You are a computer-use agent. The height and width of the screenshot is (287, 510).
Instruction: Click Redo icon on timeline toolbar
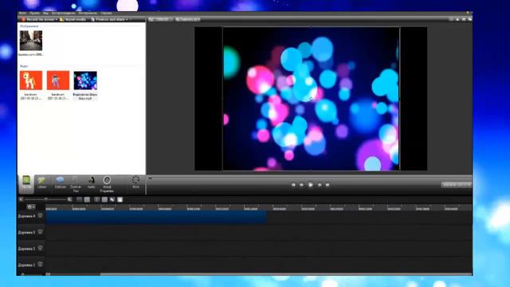tap(87, 199)
